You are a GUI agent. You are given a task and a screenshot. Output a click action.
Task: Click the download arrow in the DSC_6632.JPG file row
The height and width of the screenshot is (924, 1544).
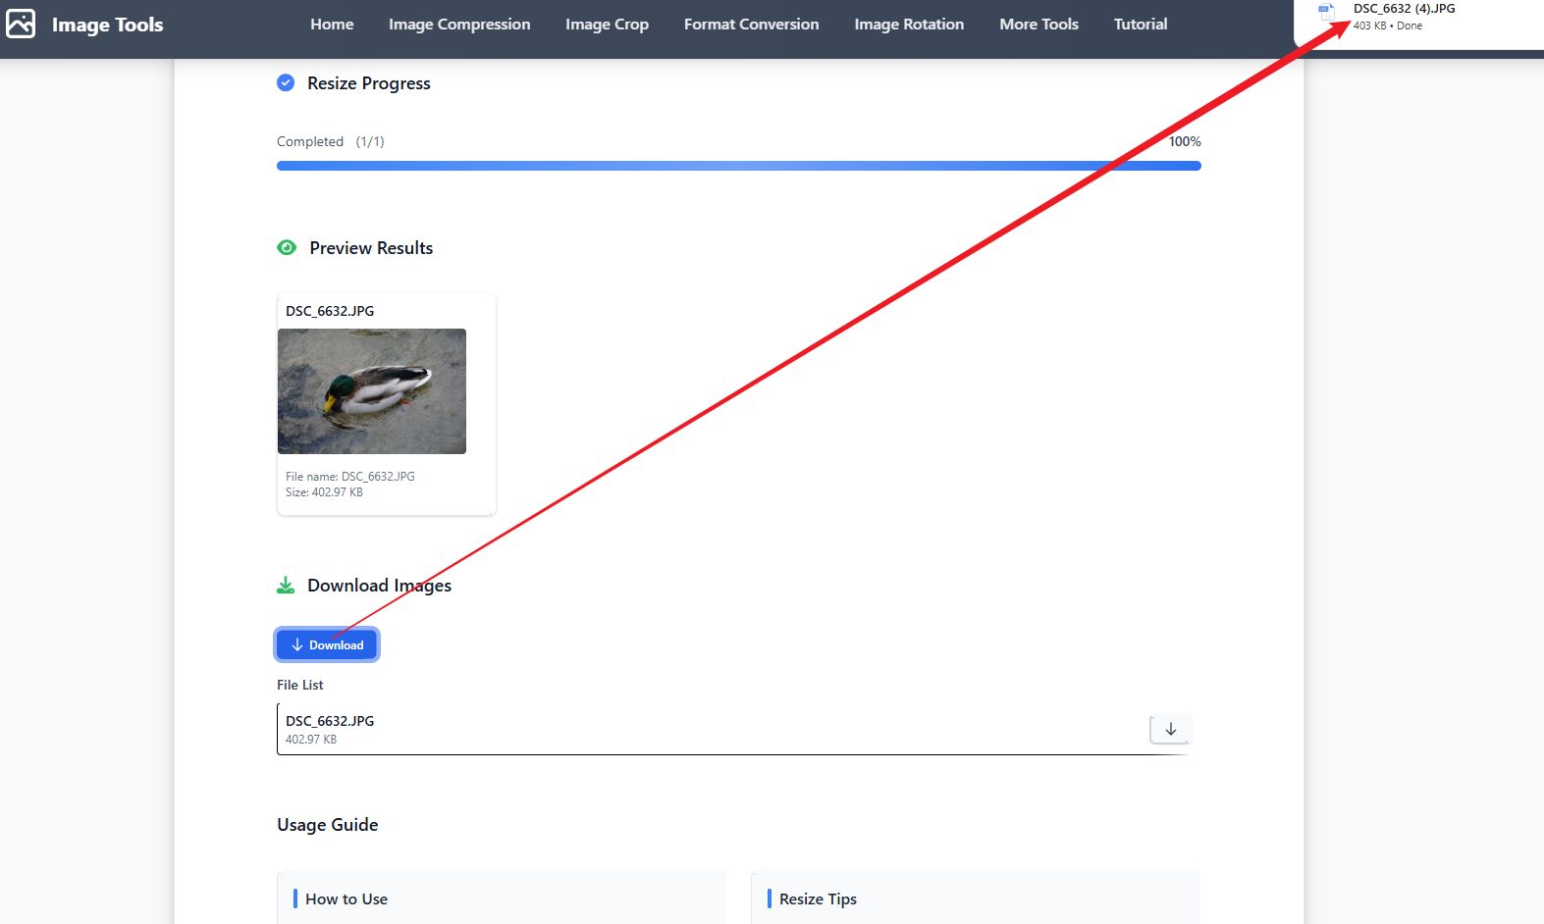(1170, 729)
